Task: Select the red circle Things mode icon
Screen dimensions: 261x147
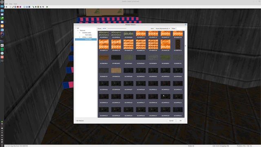Action: pyautogui.click(x=18, y=7)
